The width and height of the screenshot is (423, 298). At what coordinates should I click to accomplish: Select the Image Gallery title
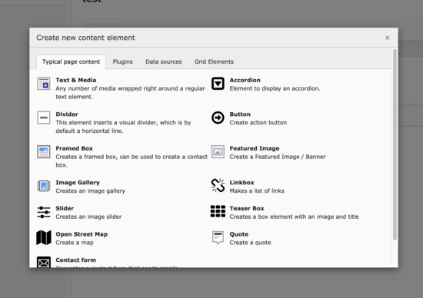tap(78, 183)
